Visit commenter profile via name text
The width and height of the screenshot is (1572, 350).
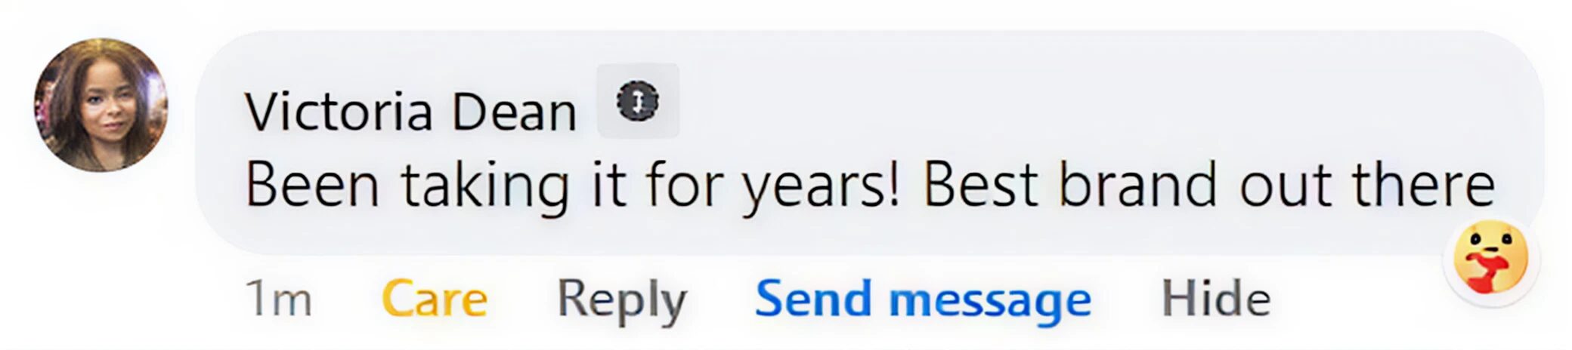[x=410, y=112]
